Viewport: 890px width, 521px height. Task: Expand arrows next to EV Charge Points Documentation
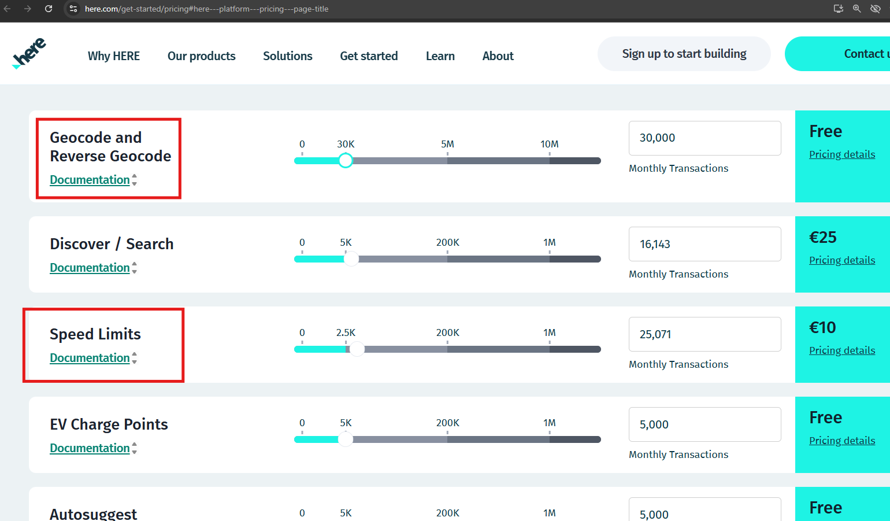tap(135, 448)
